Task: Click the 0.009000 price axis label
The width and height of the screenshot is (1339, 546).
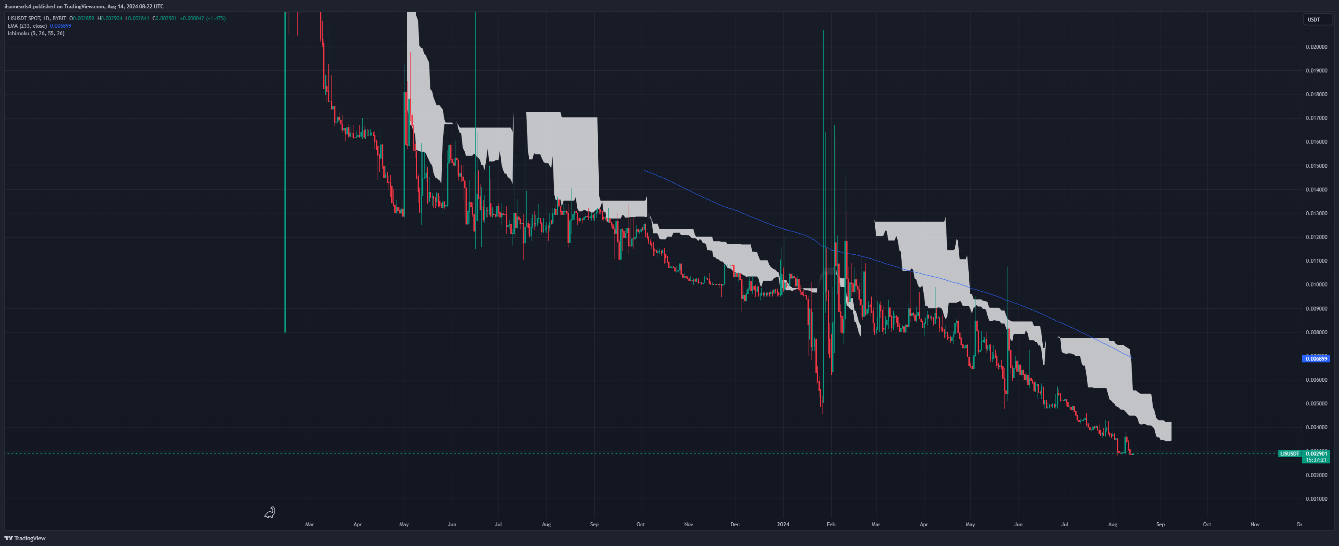Action: click(x=1316, y=309)
